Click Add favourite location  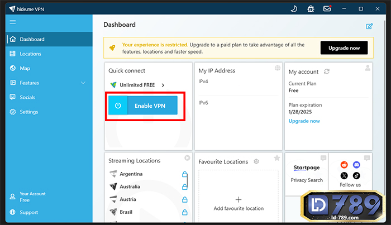click(x=239, y=204)
